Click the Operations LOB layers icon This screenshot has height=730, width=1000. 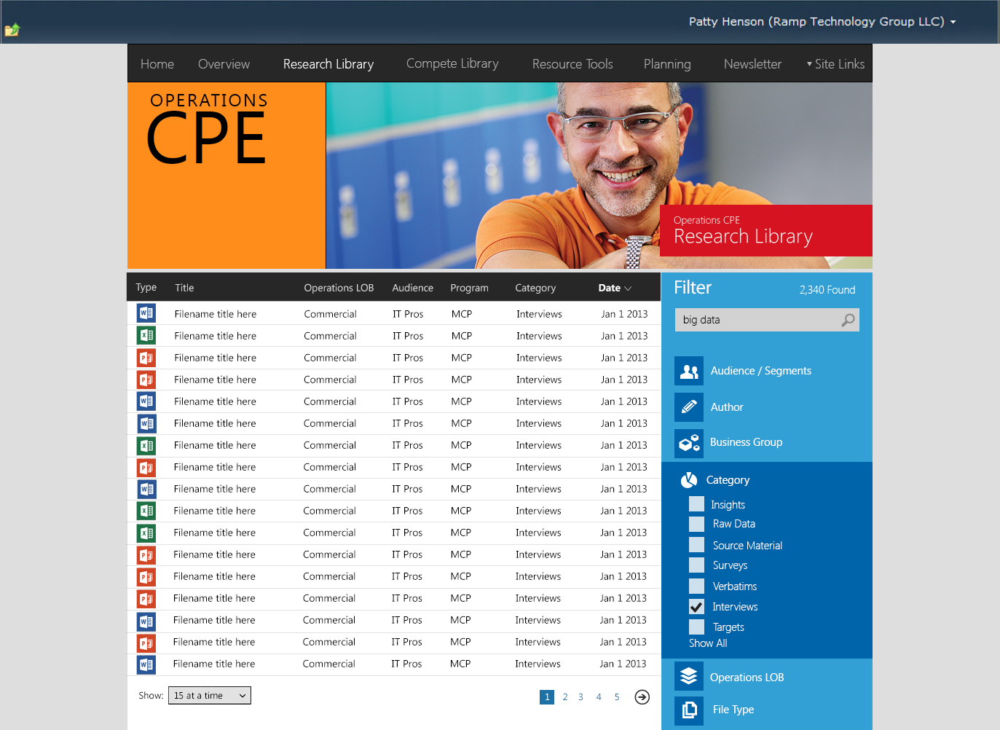click(688, 677)
